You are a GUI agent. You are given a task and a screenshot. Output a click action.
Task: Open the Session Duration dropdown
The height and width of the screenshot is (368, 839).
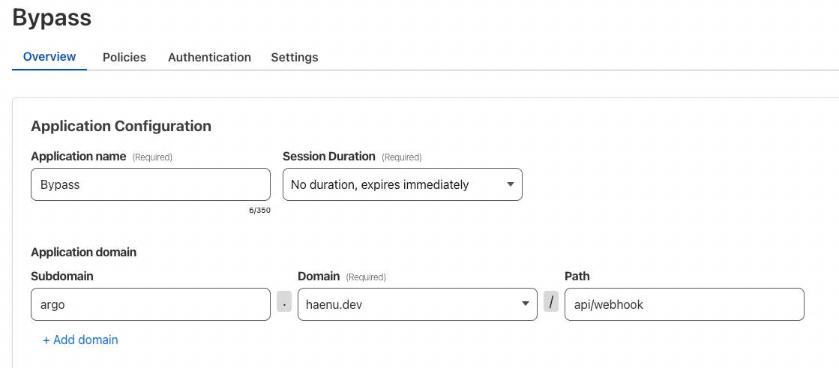click(403, 184)
